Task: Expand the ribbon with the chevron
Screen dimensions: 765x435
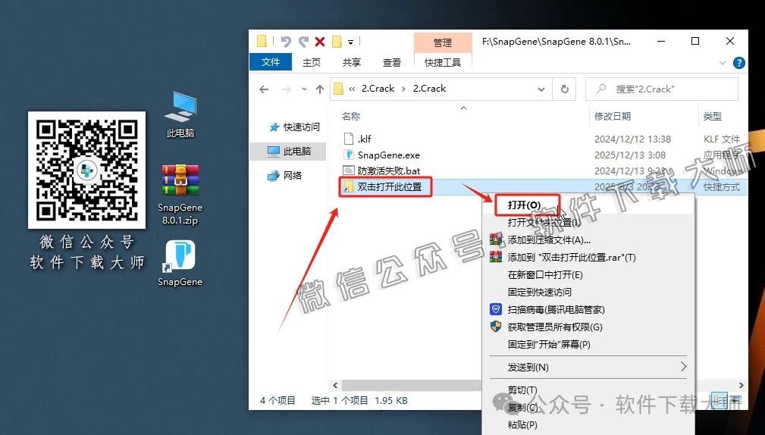Action: point(723,63)
